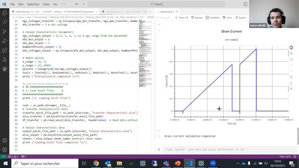Open the Go menu
Image resolution: width=299 pixels, height=168 pixels.
tap(55, 4)
